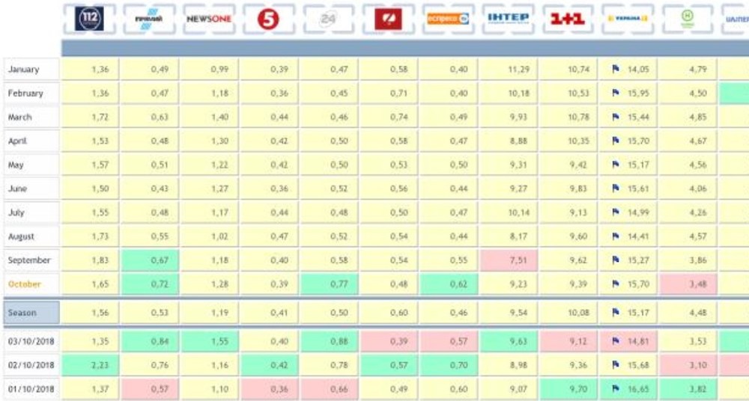The width and height of the screenshot is (749, 401).
Task: Select the red ZIK channel logo
Action: tap(388, 19)
